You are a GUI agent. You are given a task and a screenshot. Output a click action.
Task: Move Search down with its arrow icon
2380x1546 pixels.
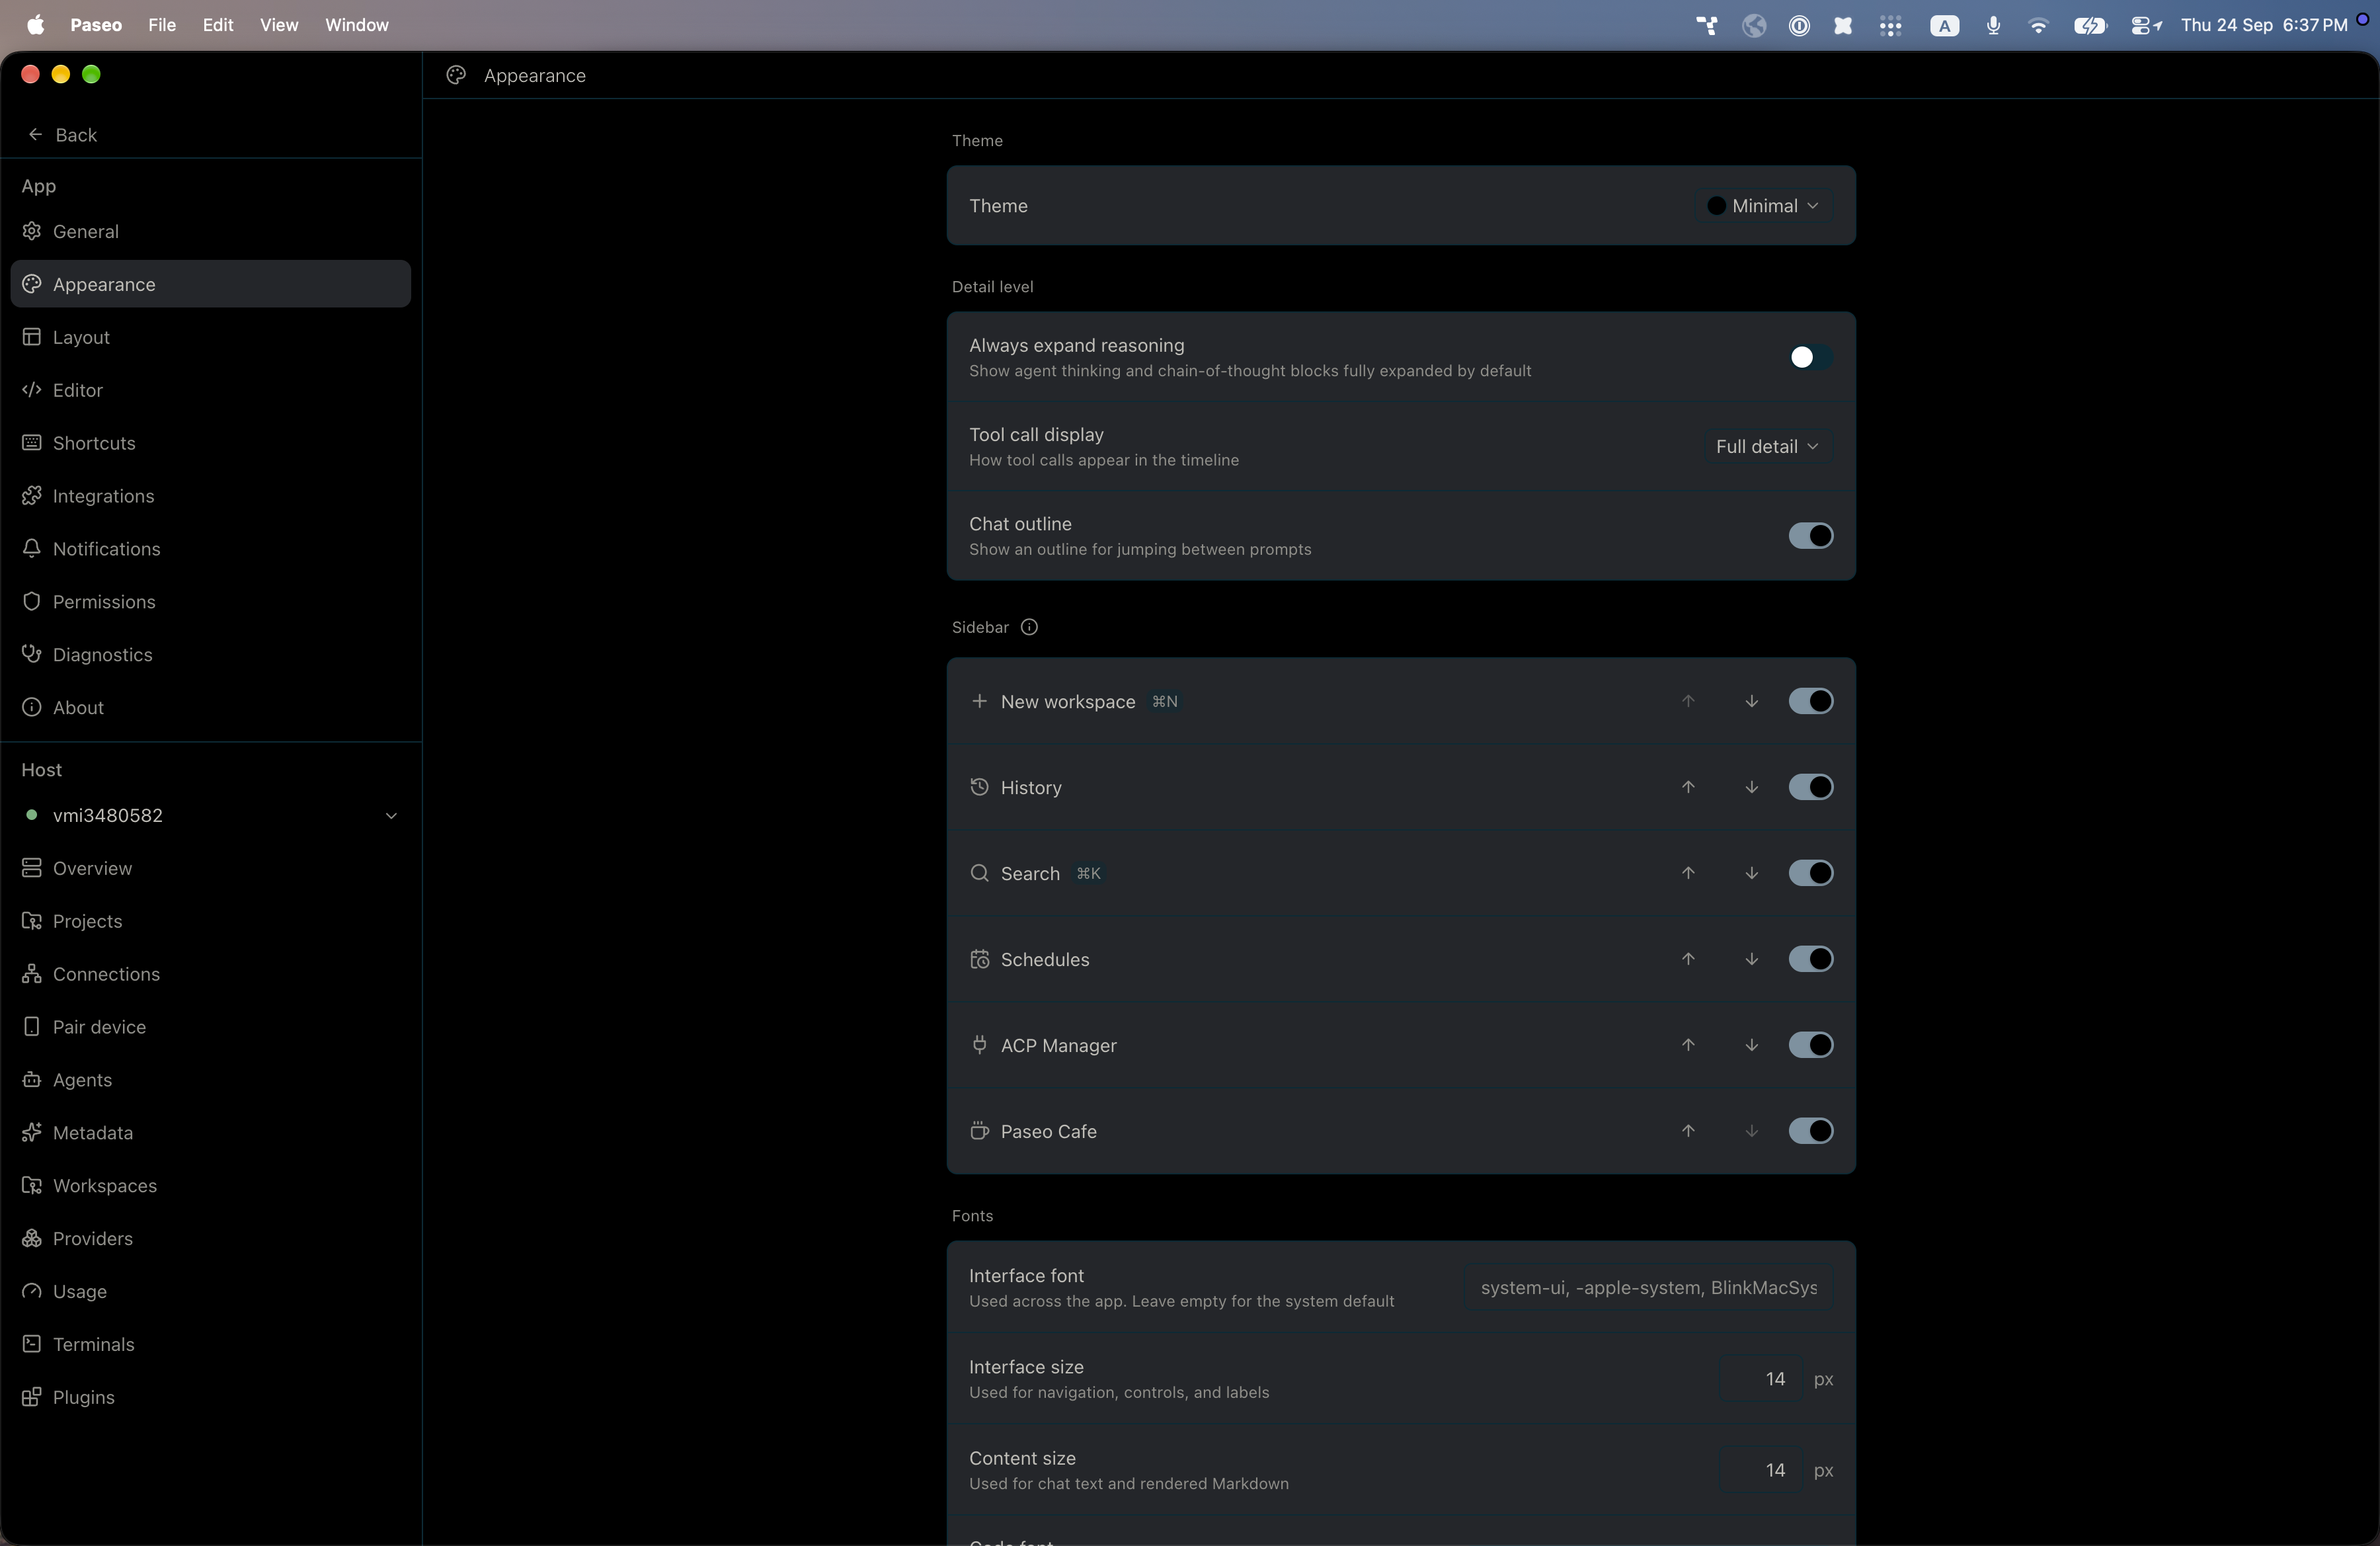[1751, 873]
